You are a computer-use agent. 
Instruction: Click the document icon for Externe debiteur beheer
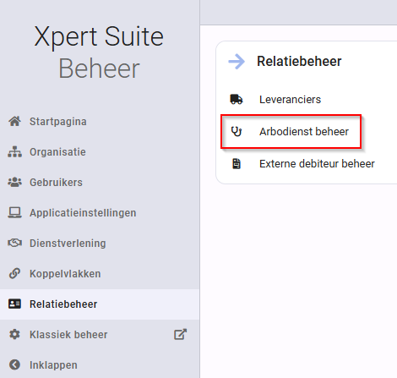237,163
